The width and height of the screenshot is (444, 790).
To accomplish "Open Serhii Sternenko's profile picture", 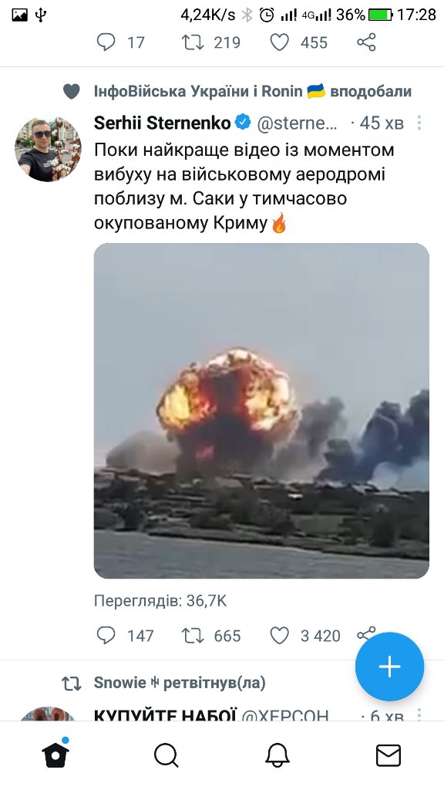I will click(48, 149).
